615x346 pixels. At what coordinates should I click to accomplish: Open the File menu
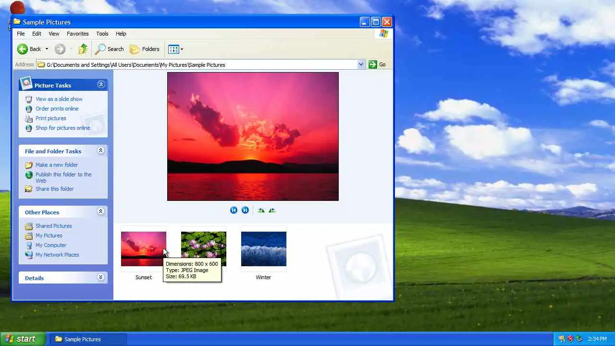(21, 34)
